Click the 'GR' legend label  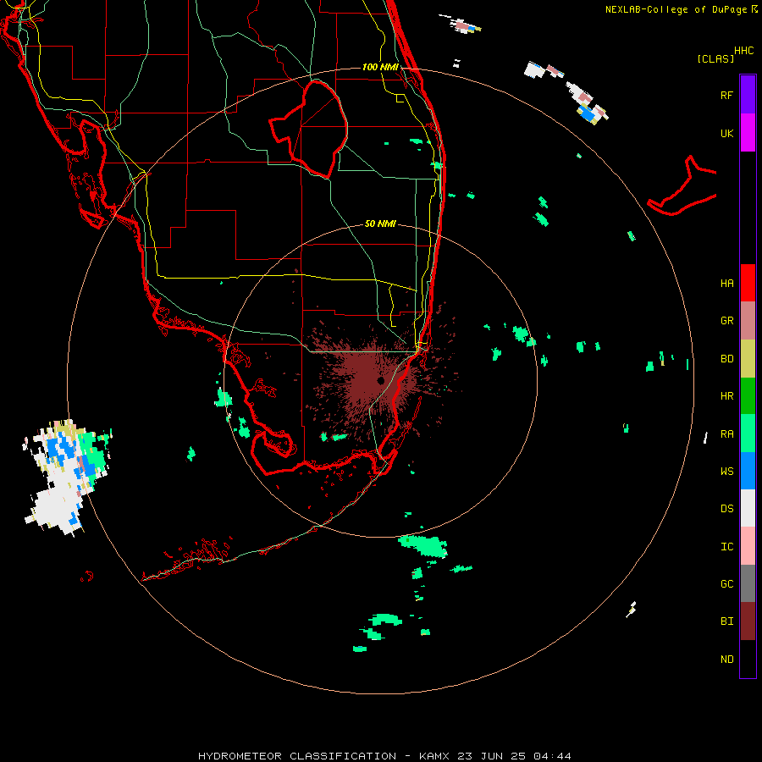[726, 321]
